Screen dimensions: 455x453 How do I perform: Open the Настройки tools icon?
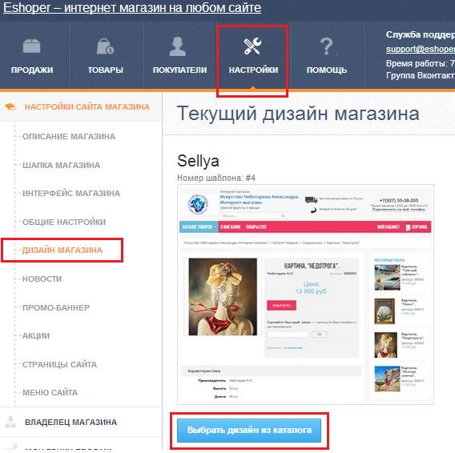coord(252,46)
